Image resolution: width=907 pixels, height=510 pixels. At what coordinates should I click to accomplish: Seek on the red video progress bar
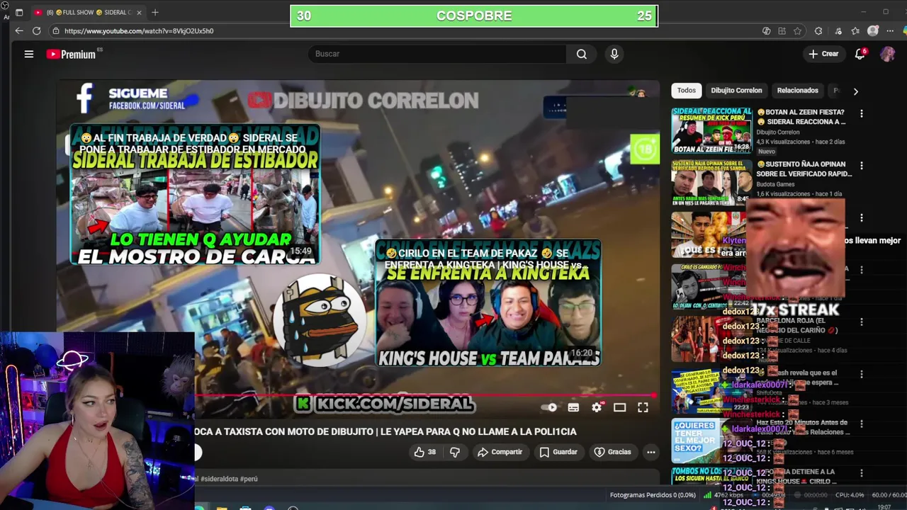[426, 395]
